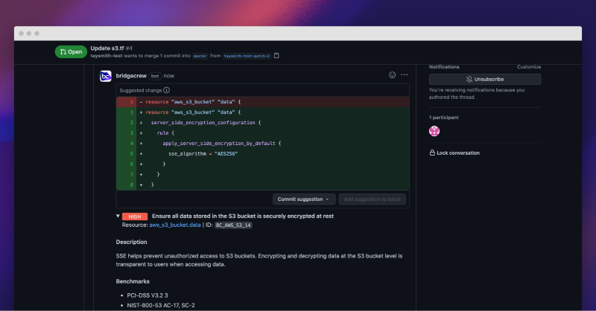Click the HIGH severity label

point(135,217)
